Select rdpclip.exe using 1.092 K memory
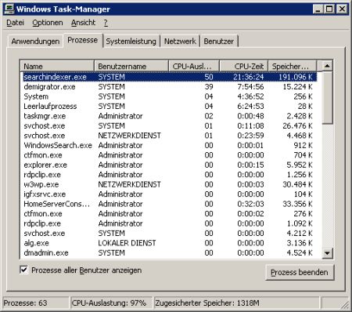Screen dimensions: 352x312 point(169,223)
